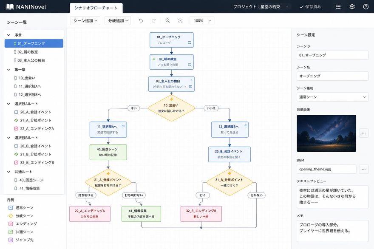Select the 40_回想シーン green node in flowchart
The width and height of the screenshot is (374, 249).
click(x=108, y=152)
